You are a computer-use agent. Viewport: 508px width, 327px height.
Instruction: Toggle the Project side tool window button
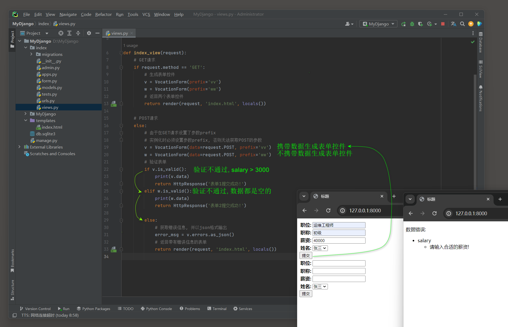tap(12, 39)
